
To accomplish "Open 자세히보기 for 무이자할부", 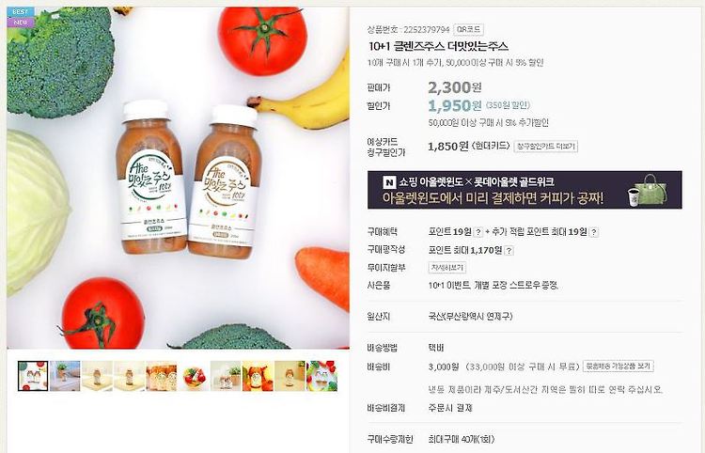I will click(446, 268).
